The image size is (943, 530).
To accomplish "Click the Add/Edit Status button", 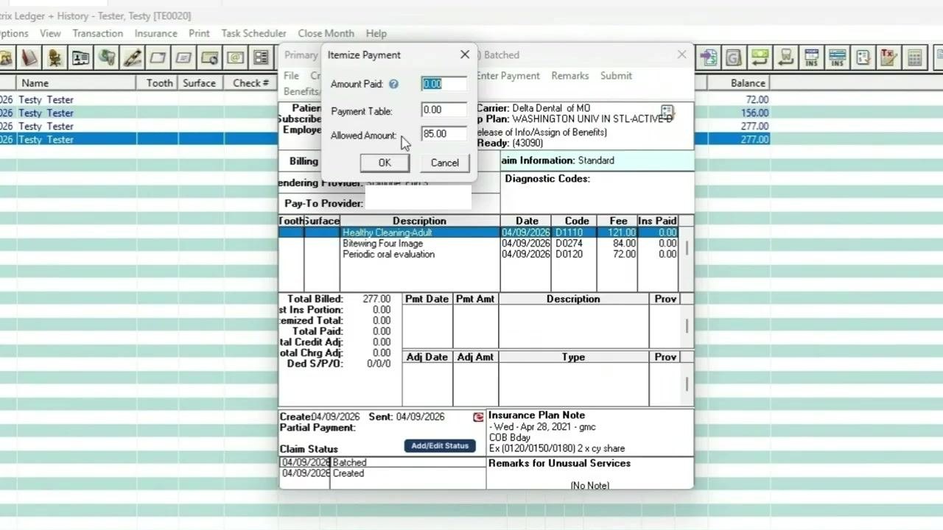I will pyautogui.click(x=440, y=446).
